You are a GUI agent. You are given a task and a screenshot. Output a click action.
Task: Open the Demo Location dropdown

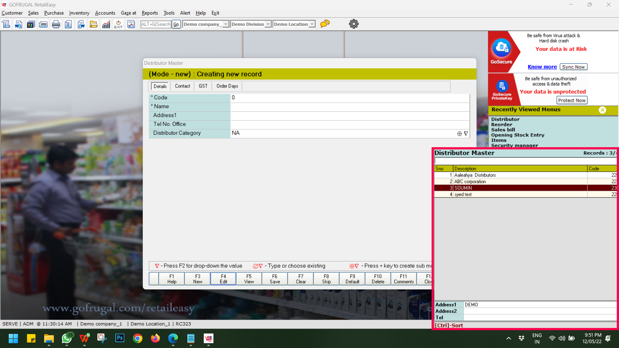(312, 24)
